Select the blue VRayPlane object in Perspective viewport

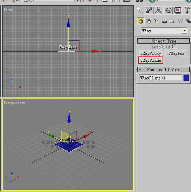click(69, 146)
